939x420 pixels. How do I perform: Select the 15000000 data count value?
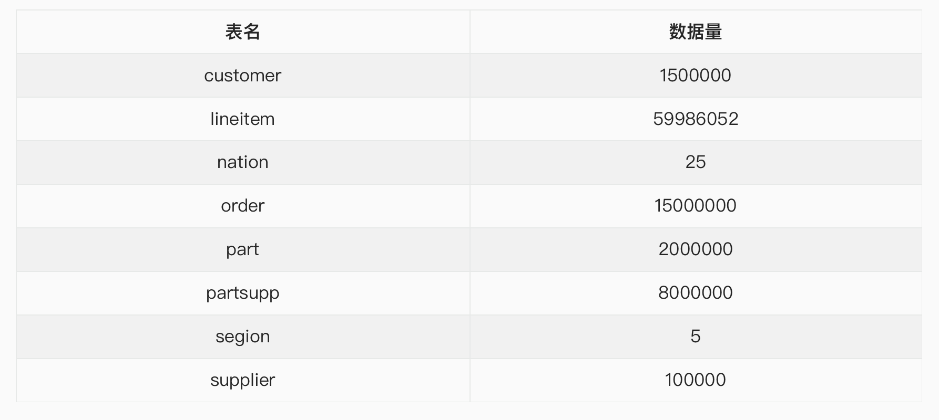click(x=695, y=206)
